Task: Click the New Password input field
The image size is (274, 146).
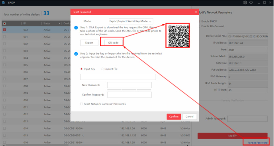Action: point(129,85)
